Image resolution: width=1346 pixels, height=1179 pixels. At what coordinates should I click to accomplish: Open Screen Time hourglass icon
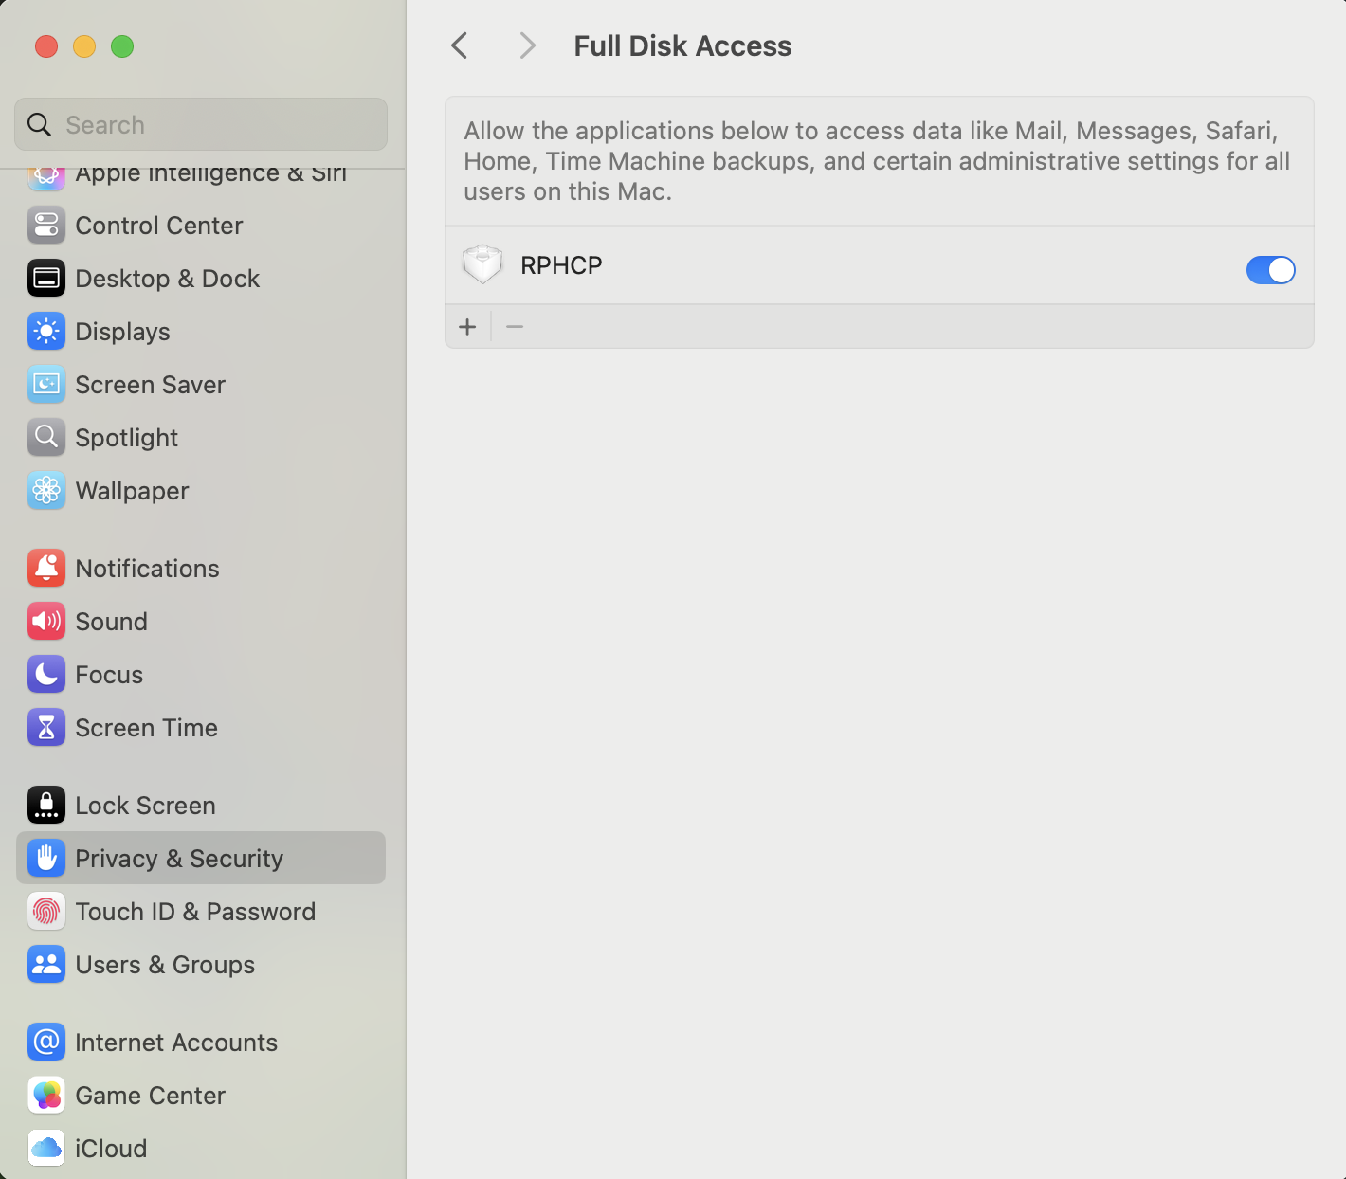coord(46,728)
